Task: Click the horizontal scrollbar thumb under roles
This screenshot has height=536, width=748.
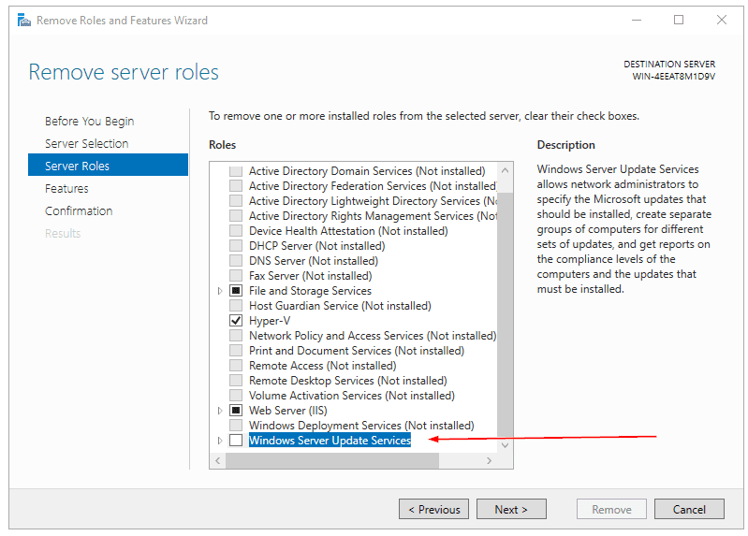Action: click(332, 460)
